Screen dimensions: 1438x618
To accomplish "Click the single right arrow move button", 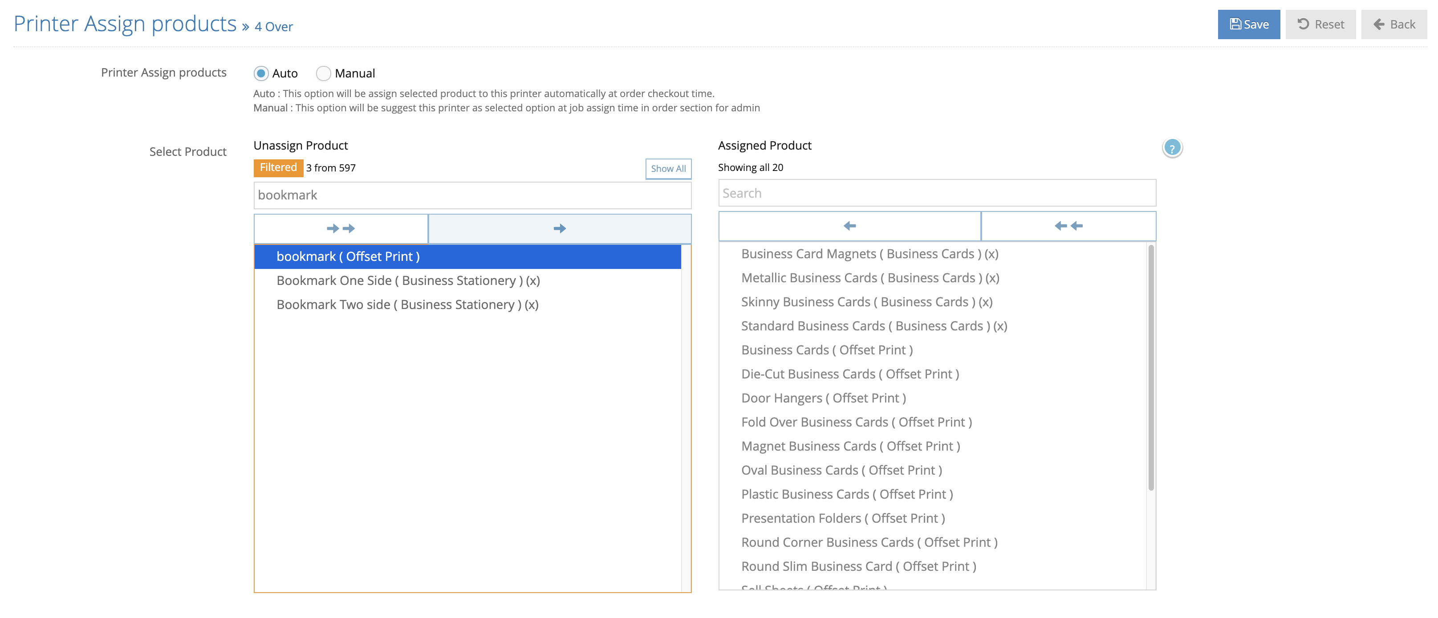I will click(x=559, y=228).
